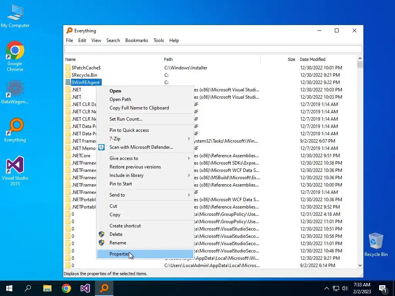Screen dimensions: 395x296
Task: Choose Open in the context menu
Action: tap(145, 91)
